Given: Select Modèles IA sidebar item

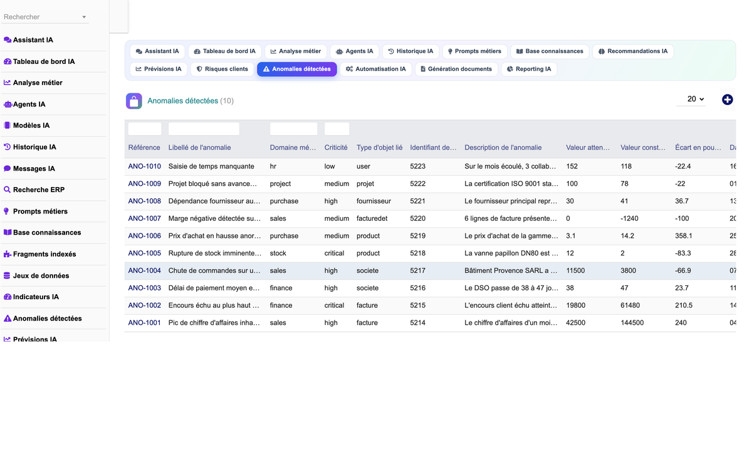Looking at the screenshot, I should tap(26, 126).
